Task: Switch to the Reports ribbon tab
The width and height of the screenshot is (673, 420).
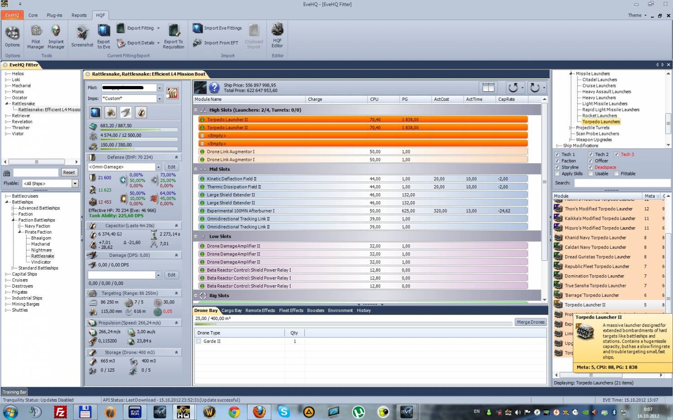Action: pos(79,15)
